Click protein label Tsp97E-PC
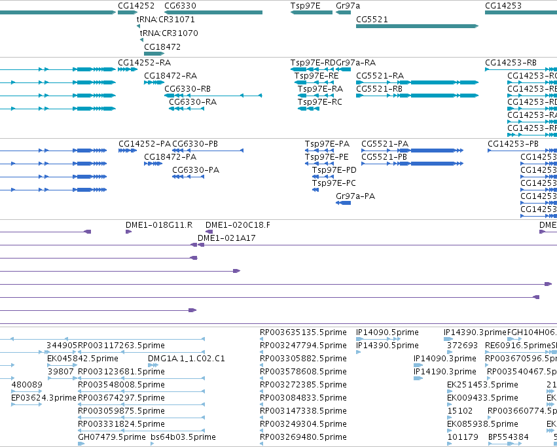The width and height of the screenshot is (557, 447). (x=334, y=183)
